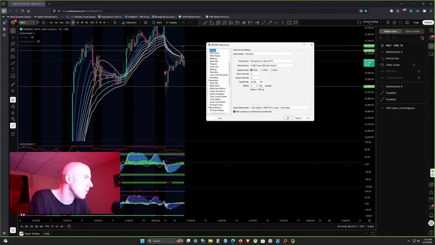435x245 pixels.
Task: Toggle MTF Bias+ eye on chart legend
Action: (32, 37)
